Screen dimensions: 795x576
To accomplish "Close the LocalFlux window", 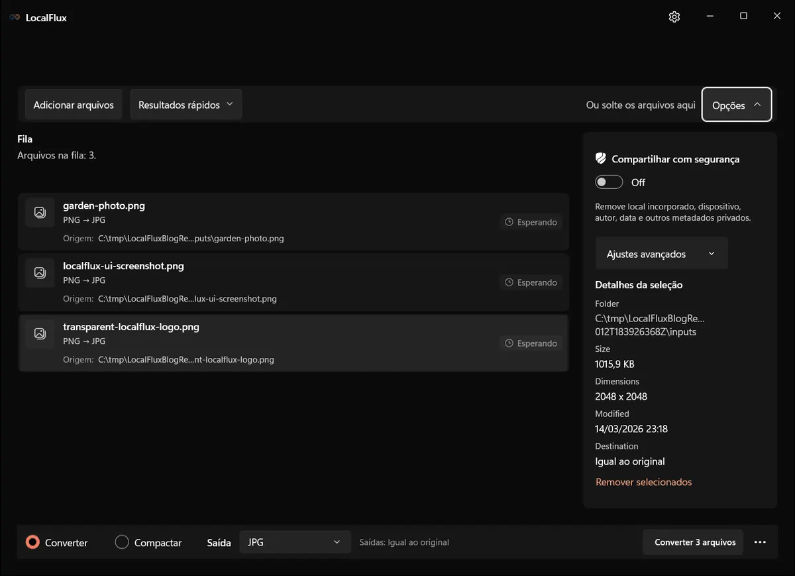I will click(777, 17).
